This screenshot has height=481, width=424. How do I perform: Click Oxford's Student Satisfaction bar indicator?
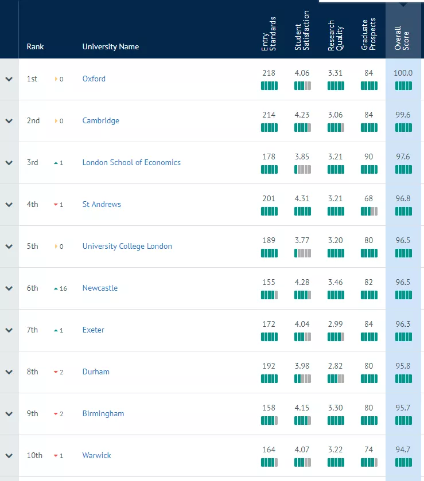coord(302,86)
